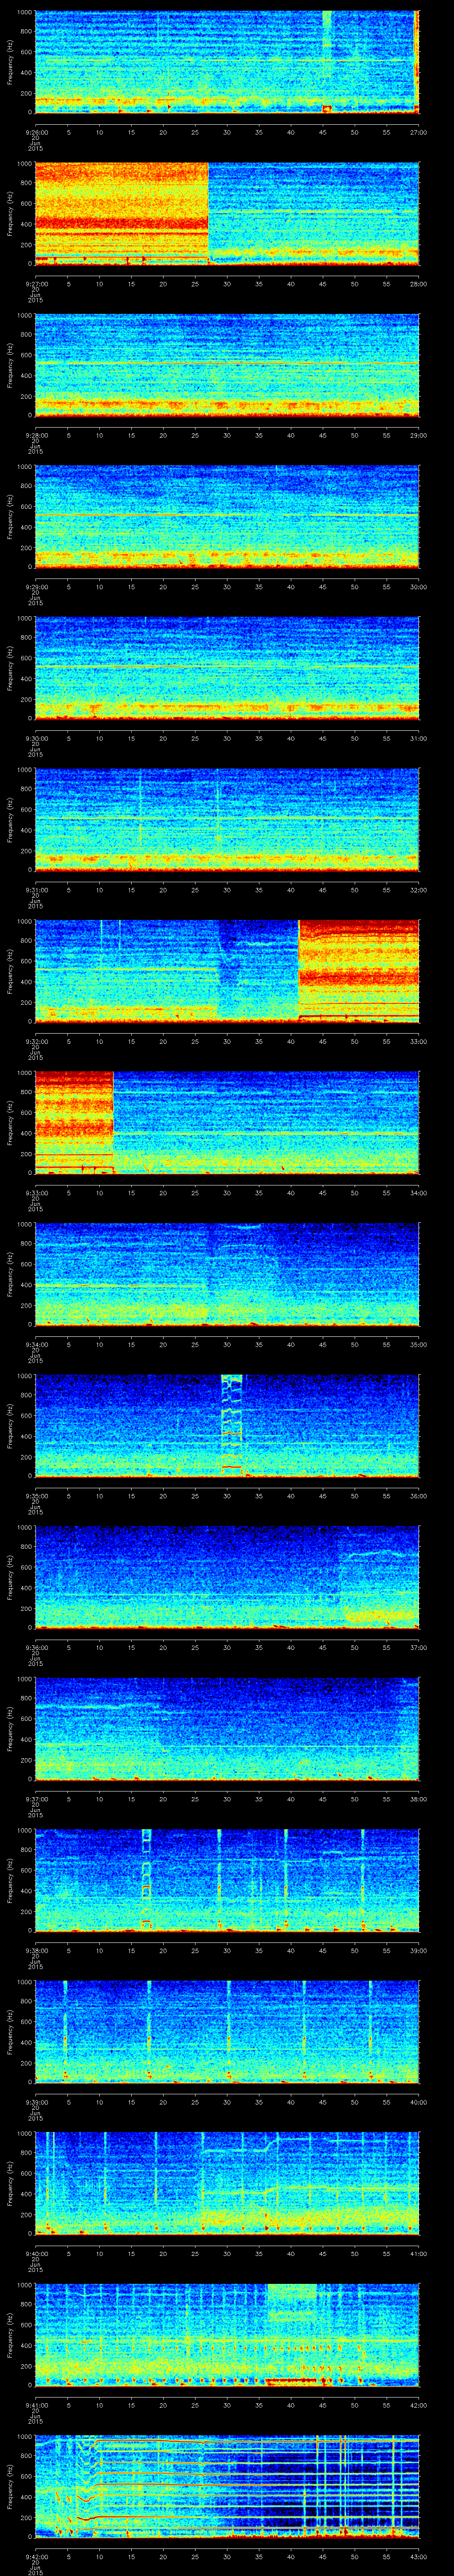Open the spectrogram panel starting at 9:37:00

click(227, 1728)
